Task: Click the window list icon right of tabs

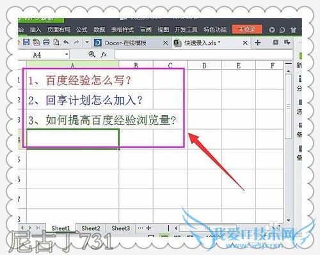Action: (276, 42)
